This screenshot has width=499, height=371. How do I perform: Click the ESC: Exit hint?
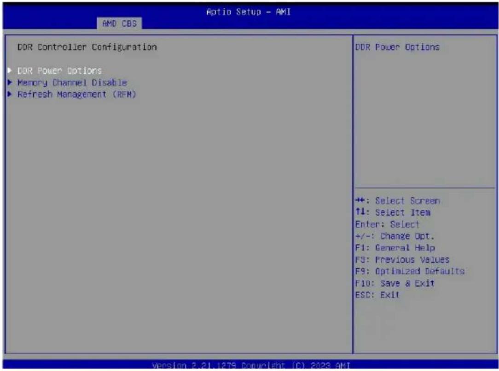pos(377,295)
